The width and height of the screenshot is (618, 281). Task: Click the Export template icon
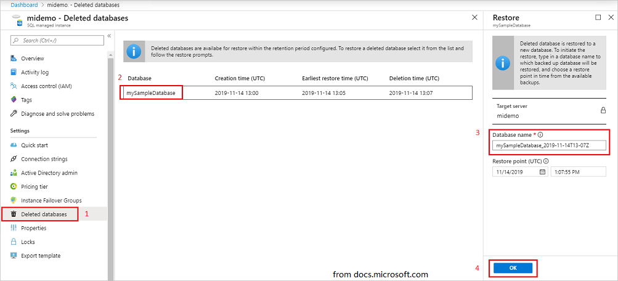coord(14,255)
